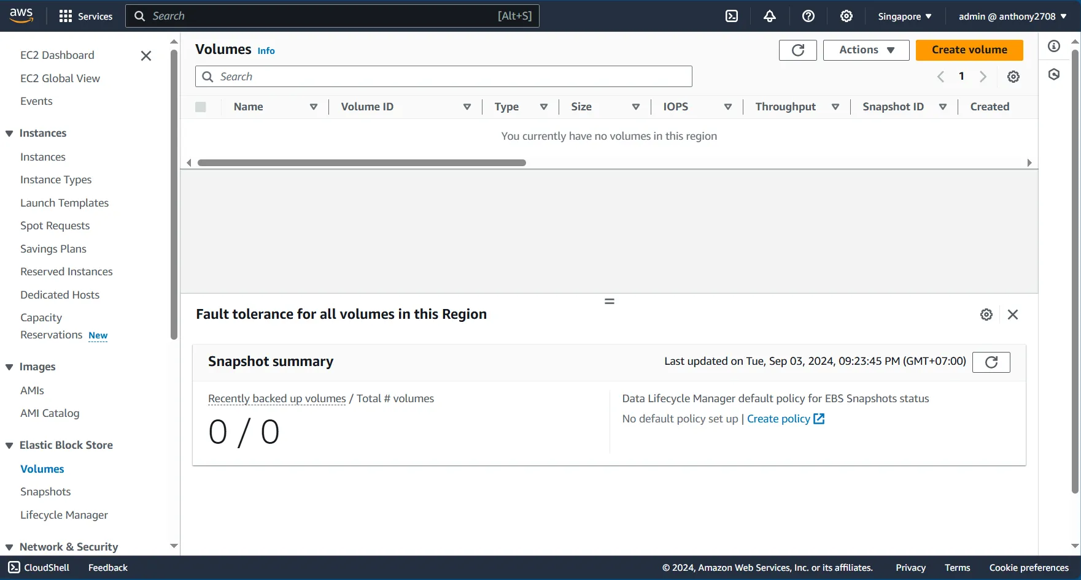The image size is (1081, 580).
Task: Open the top bar settings gear
Action: pyautogui.click(x=847, y=16)
